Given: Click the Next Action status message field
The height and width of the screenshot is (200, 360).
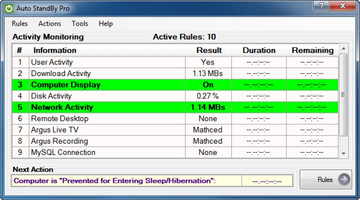Looking at the screenshot, I should coord(126,181).
